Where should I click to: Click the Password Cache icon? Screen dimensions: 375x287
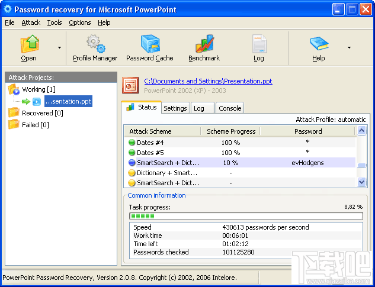tap(150, 44)
